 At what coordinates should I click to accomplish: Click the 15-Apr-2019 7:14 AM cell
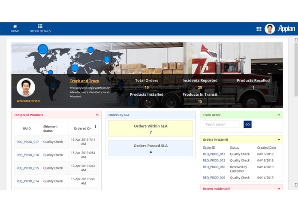(83, 142)
